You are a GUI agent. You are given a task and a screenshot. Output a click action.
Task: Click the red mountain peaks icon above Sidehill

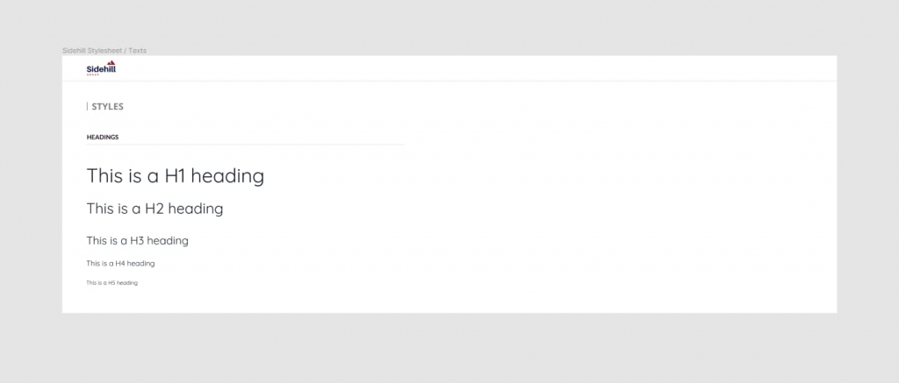[111, 62]
